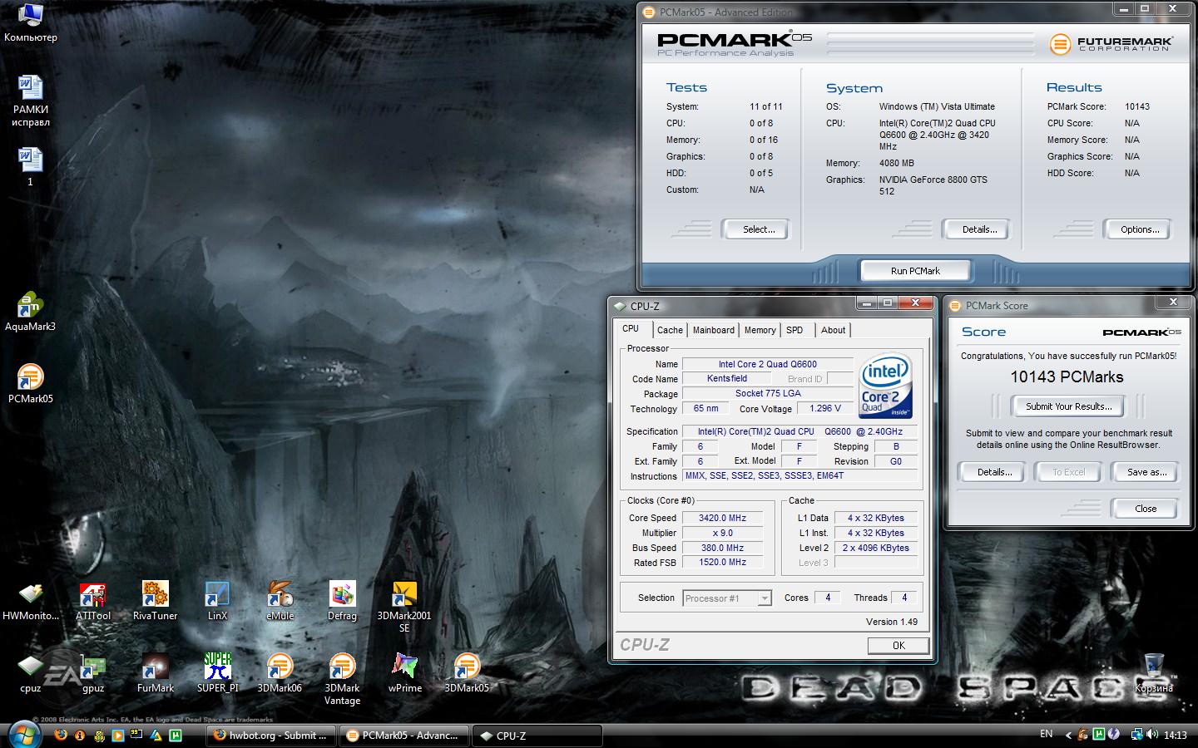Viewport: 1198px width, 748px height.
Task: Click the Futuremark Corporation logo
Action: tap(1111, 44)
